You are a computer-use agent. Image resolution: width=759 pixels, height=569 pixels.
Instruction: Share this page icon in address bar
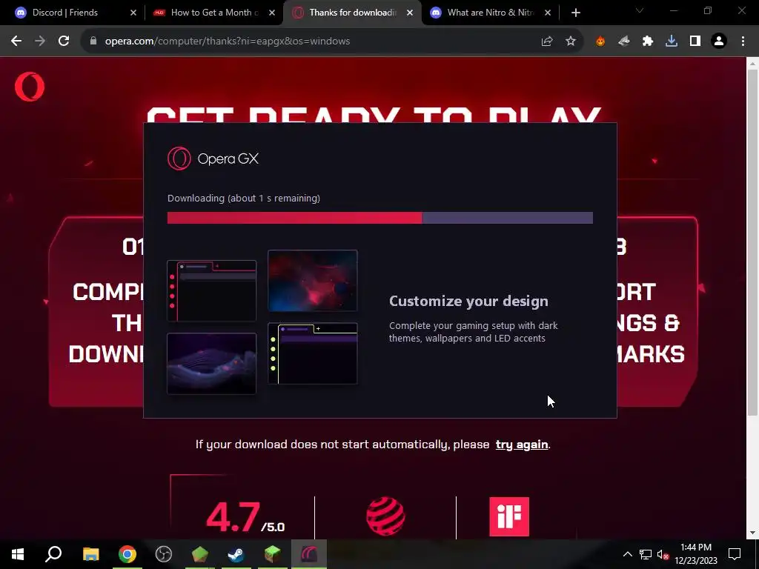point(547,41)
